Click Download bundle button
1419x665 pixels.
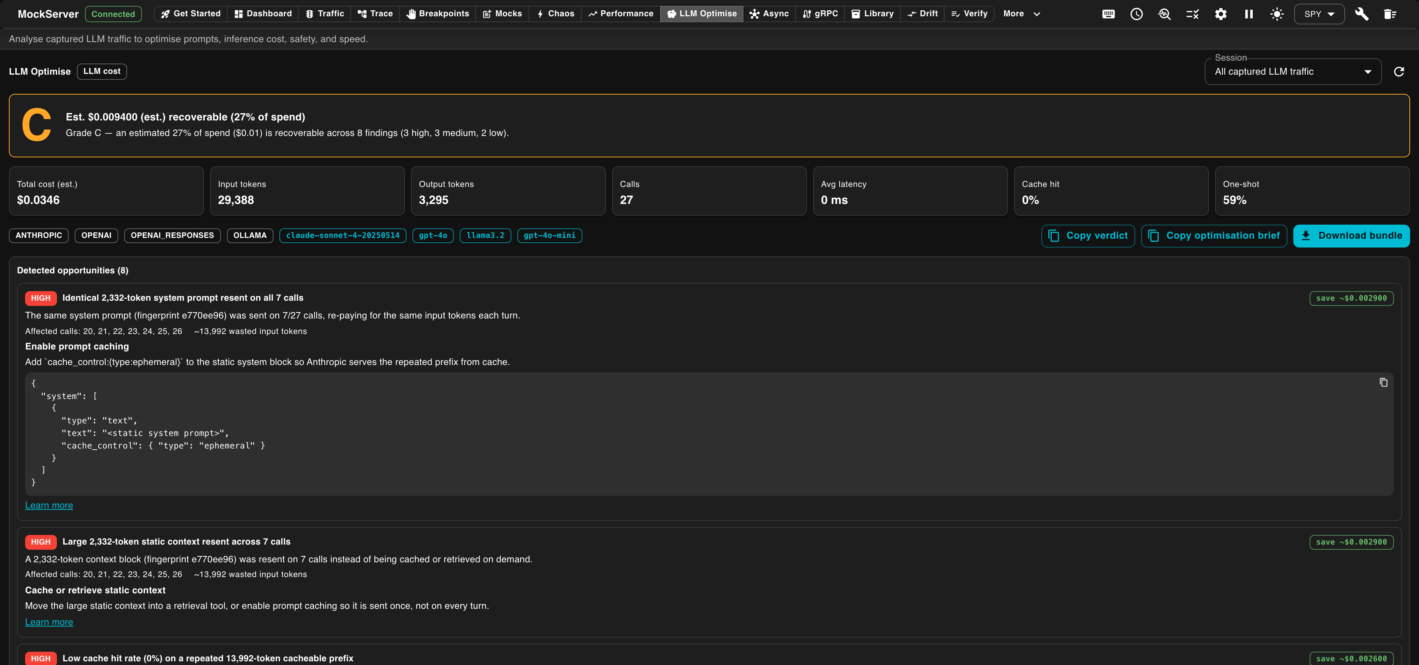click(x=1351, y=236)
